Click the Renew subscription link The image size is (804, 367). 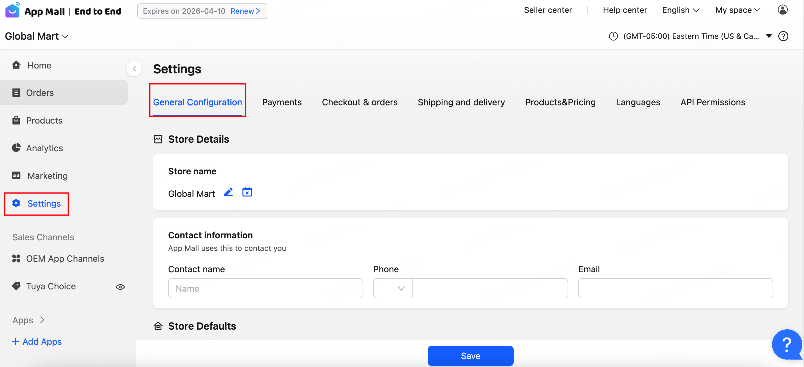coord(245,11)
